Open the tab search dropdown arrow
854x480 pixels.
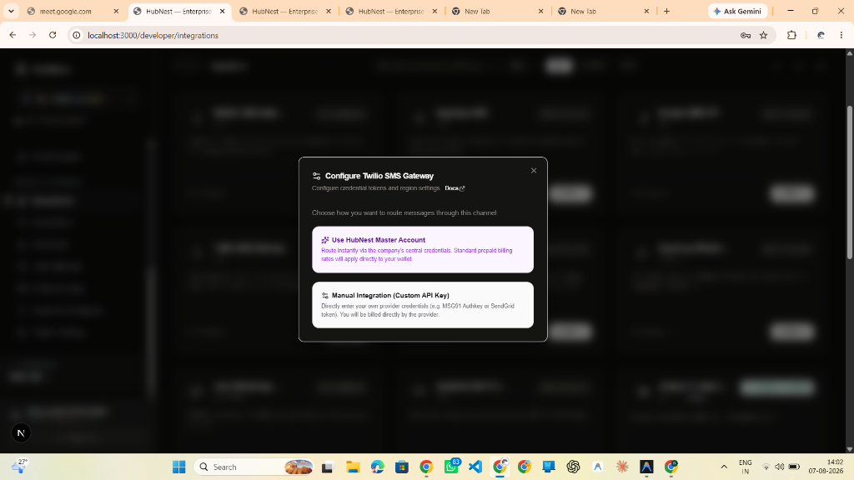(x=11, y=12)
